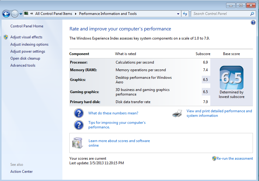259x181 pixels.
Task: Open Help with the blue question icon
Action: (x=253, y=23)
